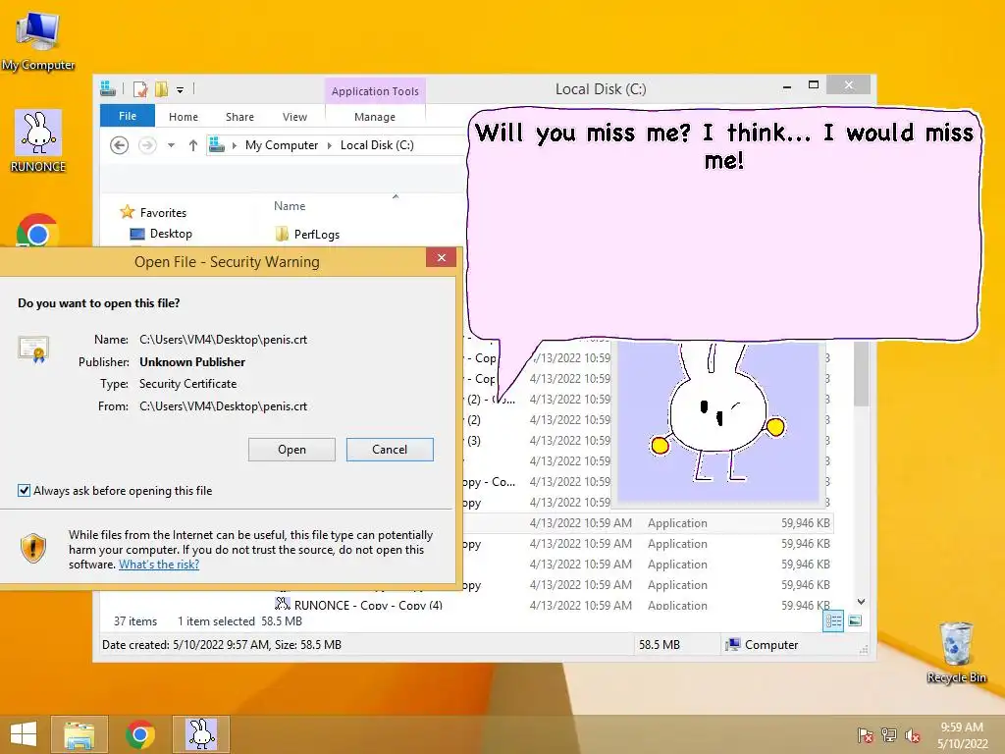Click the certificate file icon in dialog

(34, 349)
